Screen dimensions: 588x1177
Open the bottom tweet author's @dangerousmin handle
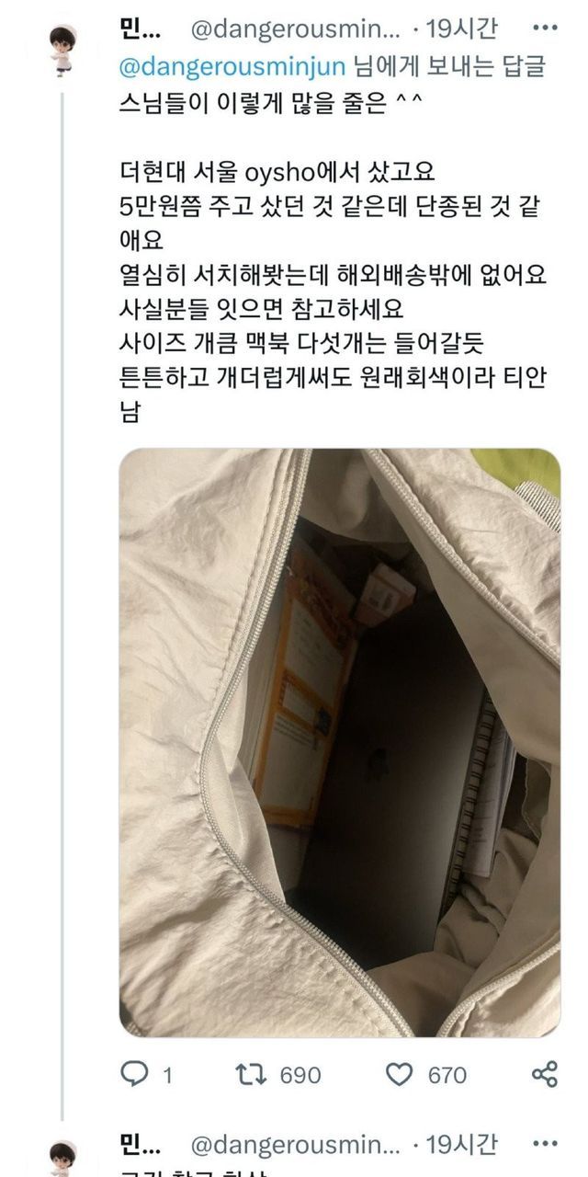tap(295, 1144)
